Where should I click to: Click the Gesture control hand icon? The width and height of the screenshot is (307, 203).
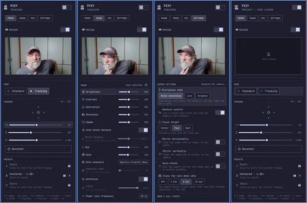click(x=160, y=112)
